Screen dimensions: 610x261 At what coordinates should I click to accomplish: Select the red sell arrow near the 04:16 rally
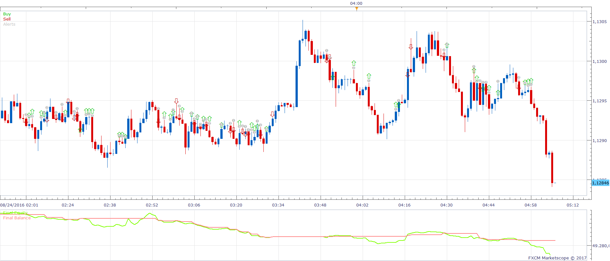coord(411,47)
